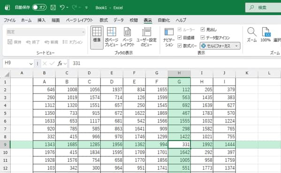Click the Save icon in title bar
The height and width of the screenshot is (173, 281).
(x=53, y=8)
